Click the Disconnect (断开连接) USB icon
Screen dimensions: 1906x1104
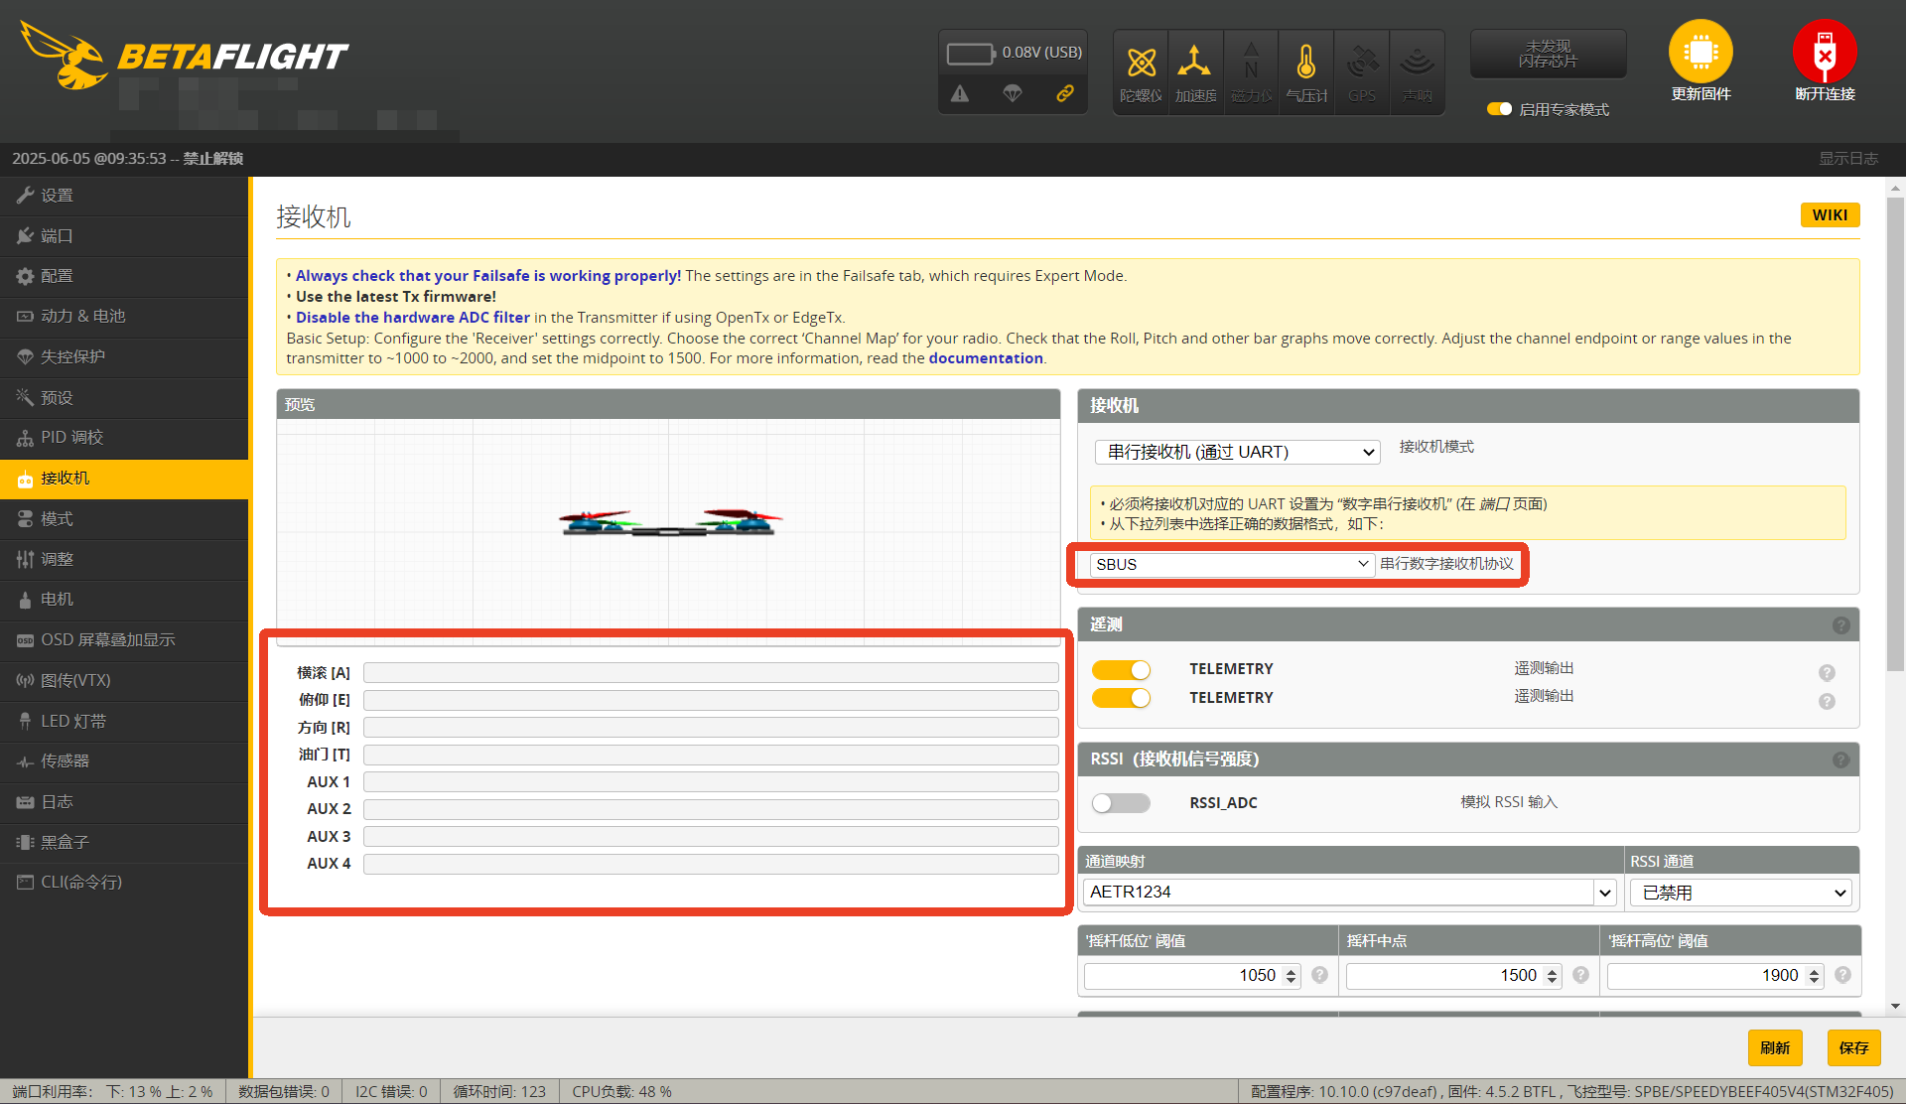pos(1825,52)
